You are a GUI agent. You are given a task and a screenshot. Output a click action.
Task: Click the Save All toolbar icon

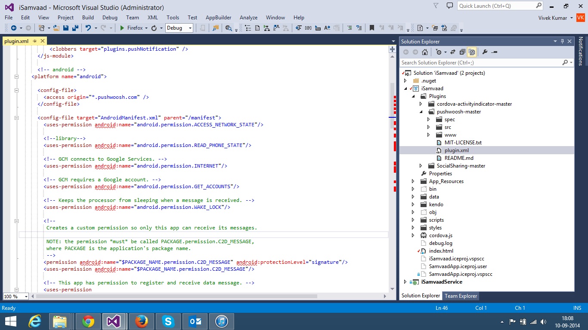point(75,28)
